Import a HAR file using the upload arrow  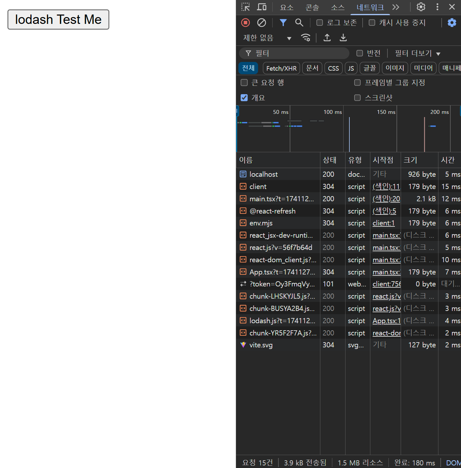[327, 38]
